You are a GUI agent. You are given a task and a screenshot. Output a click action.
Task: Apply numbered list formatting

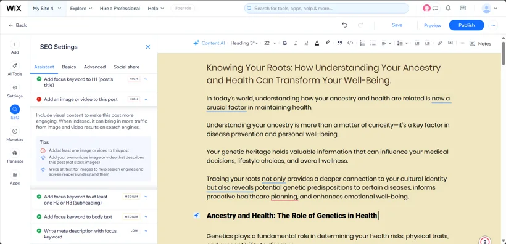pos(362,43)
